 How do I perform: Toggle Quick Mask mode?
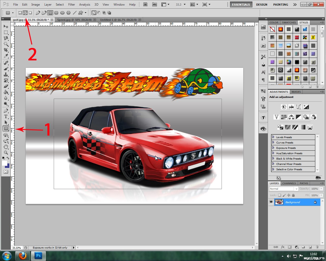(x=6, y=172)
